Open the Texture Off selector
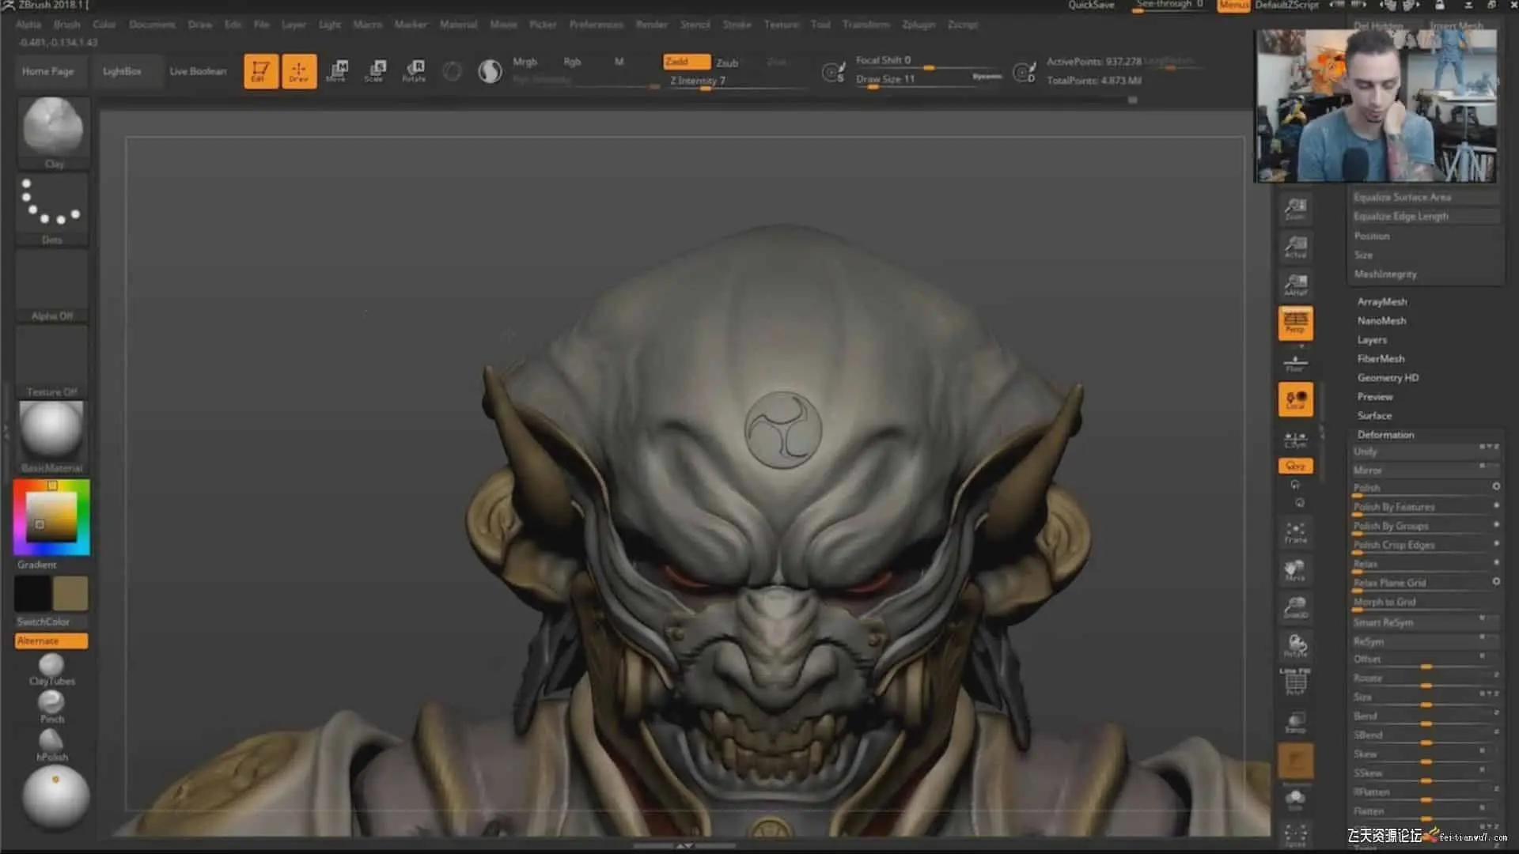Screen dimensions: 1519x854 point(53,361)
